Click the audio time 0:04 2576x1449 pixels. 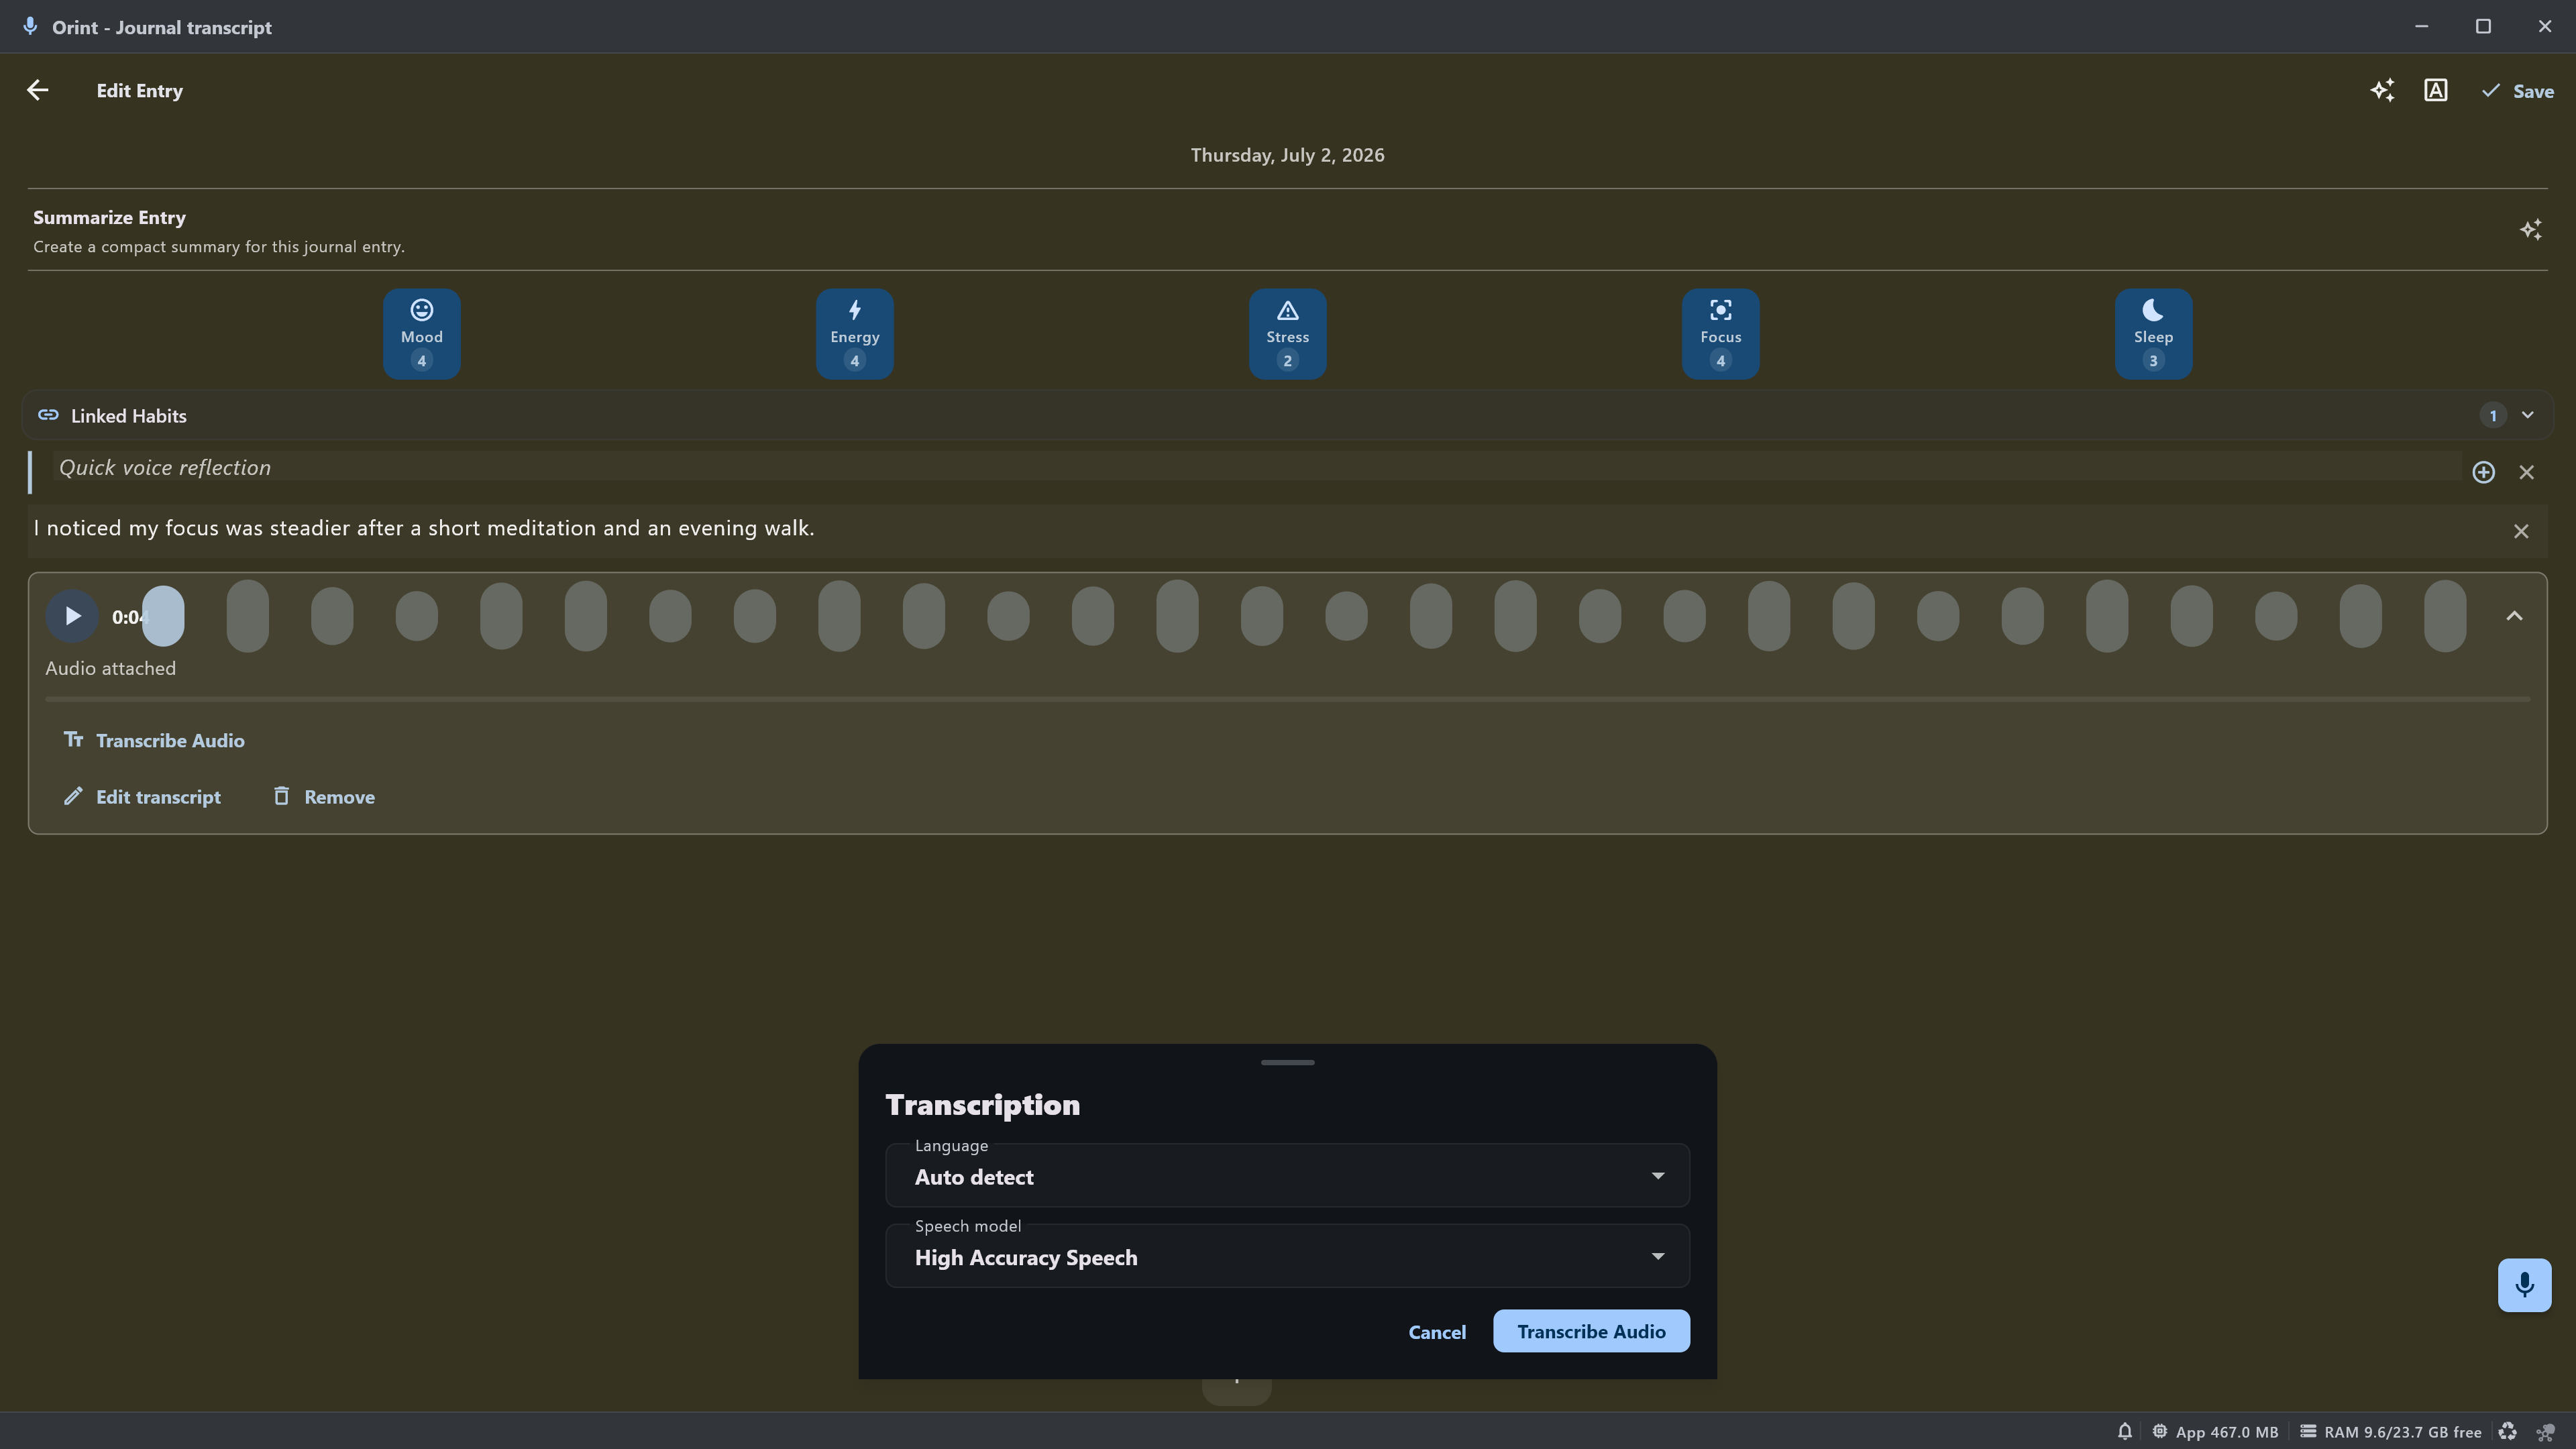click(129, 617)
